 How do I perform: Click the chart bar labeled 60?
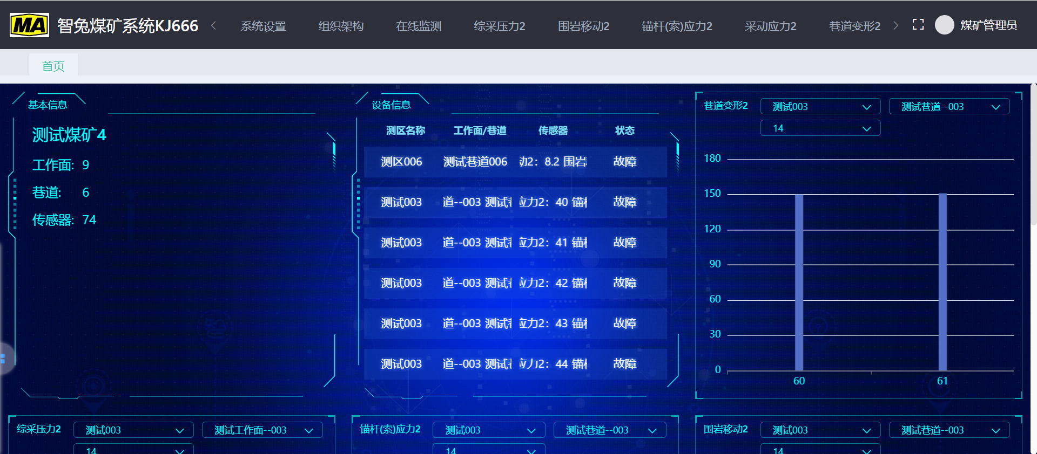799,283
